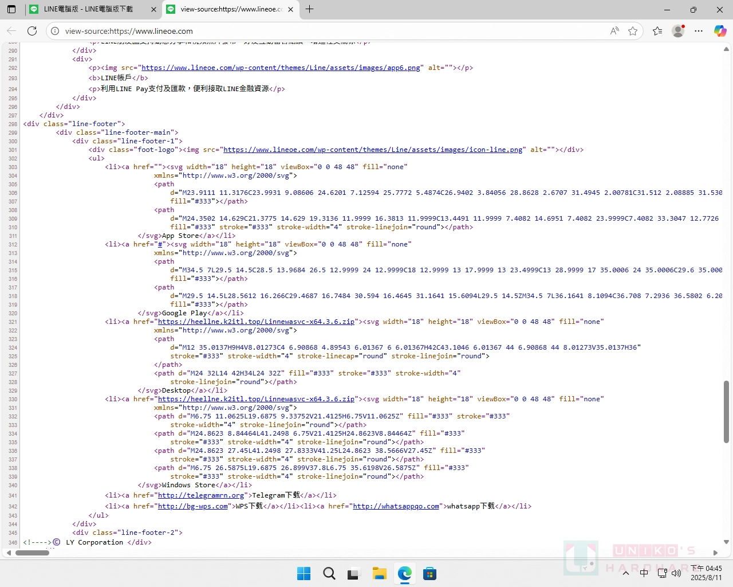The width and height of the screenshot is (733, 587).
Task: Go back using the back arrow
Action: [x=11, y=31]
